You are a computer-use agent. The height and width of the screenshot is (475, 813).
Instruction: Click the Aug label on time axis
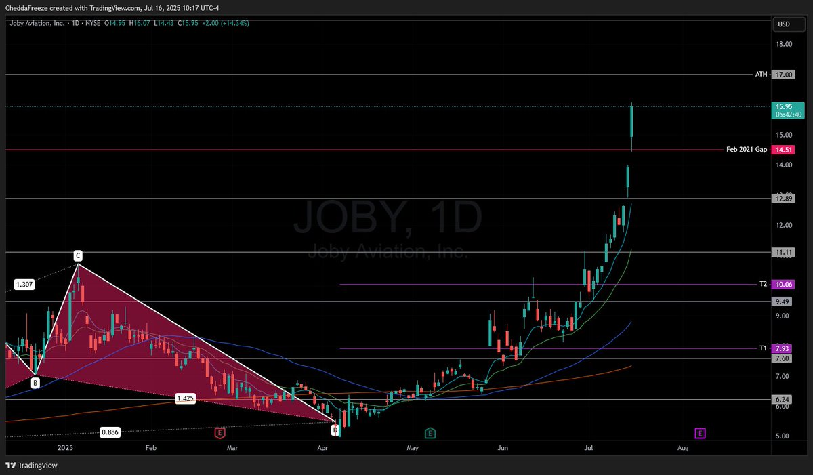click(683, 448)
